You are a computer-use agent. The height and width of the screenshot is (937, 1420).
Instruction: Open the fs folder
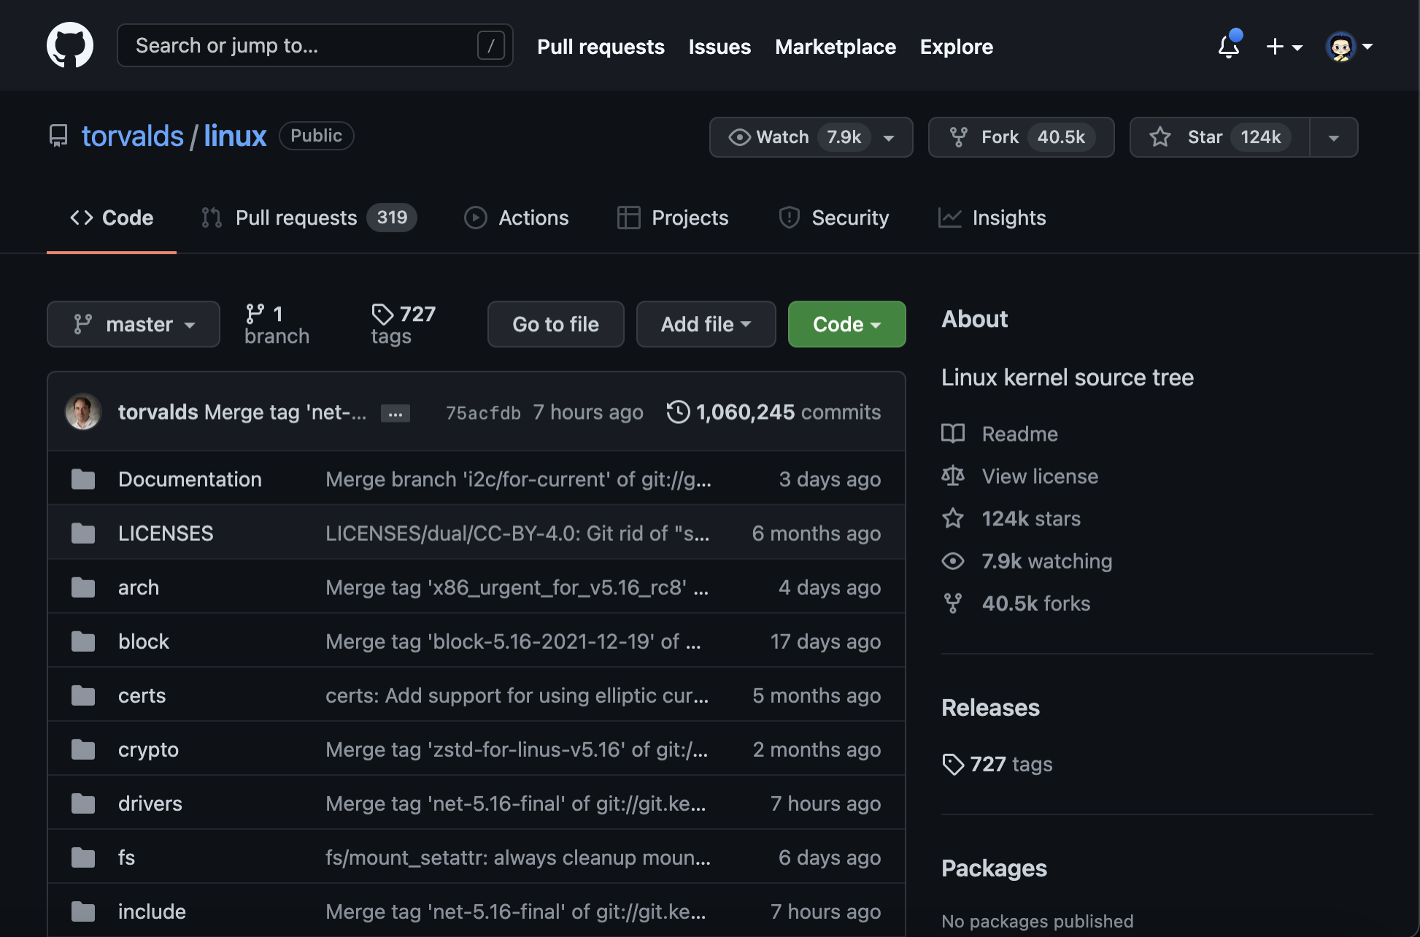click(126, 857)
